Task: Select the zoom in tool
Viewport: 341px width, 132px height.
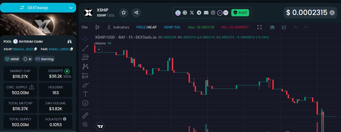Action: 85,124
